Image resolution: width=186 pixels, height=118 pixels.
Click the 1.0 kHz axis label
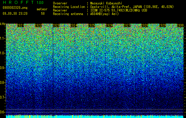(x=2, y=53)
